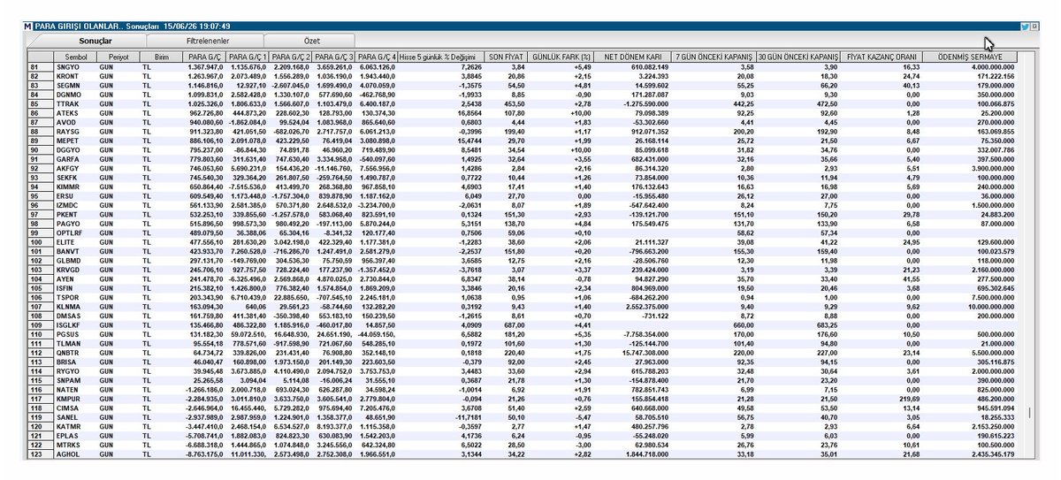Click the M application icon in title bar
The width and height of the screenshot is (1061, 480).
coord(27,27)
